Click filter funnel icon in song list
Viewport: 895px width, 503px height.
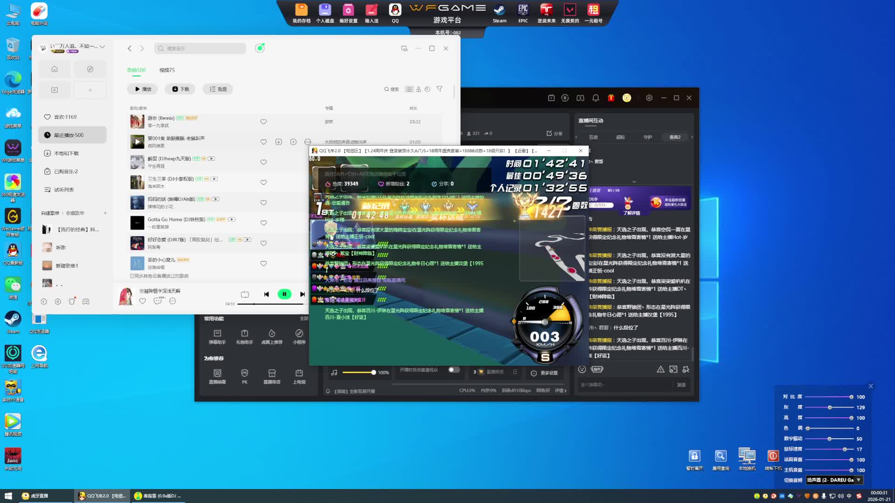pos(439,89)
